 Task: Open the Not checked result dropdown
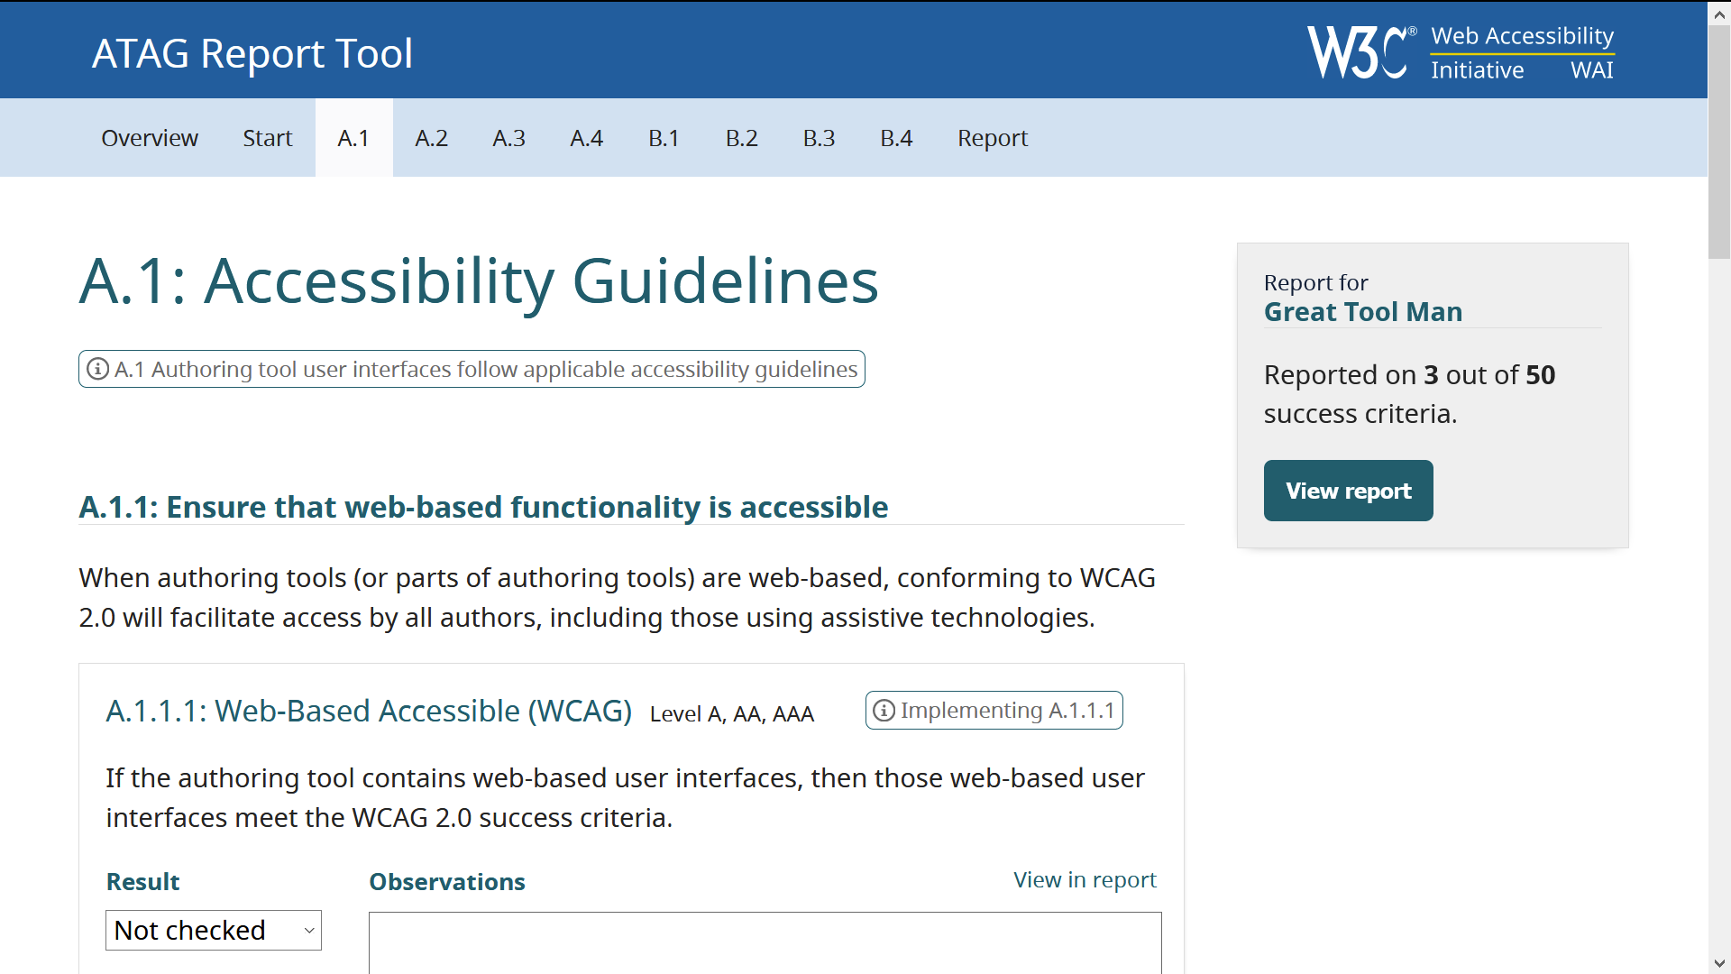[x=213, y=930]
